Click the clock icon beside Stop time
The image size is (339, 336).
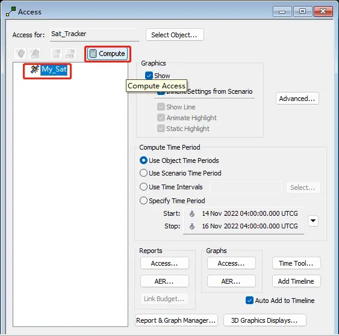(192, 227)
